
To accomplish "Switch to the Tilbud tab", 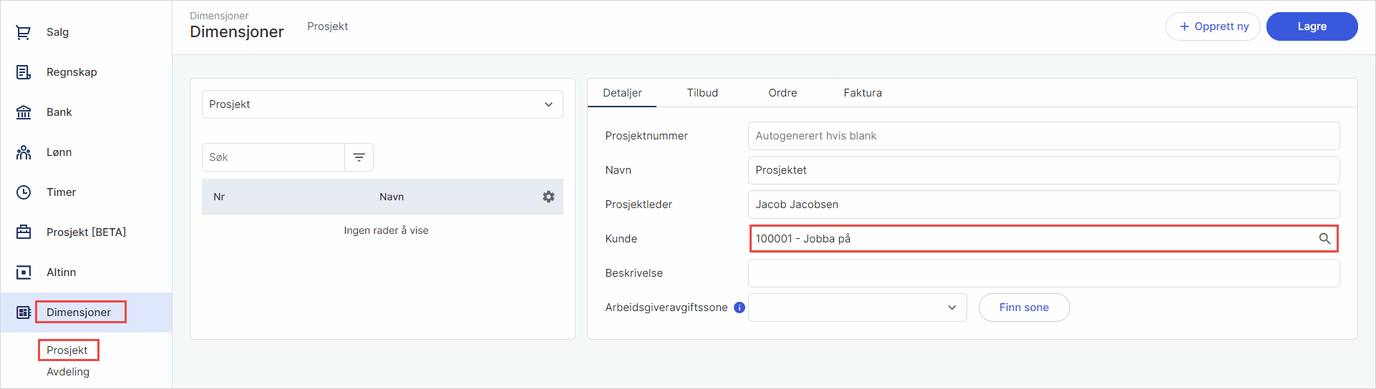I will (702, 93).
